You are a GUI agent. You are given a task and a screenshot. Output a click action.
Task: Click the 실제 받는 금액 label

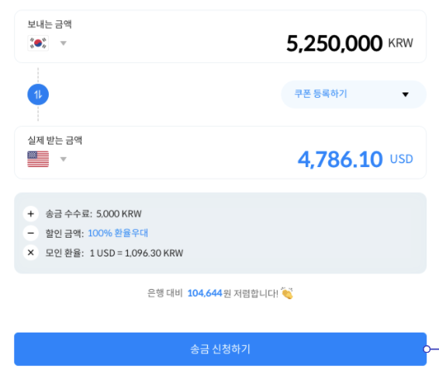click(55, 140)
